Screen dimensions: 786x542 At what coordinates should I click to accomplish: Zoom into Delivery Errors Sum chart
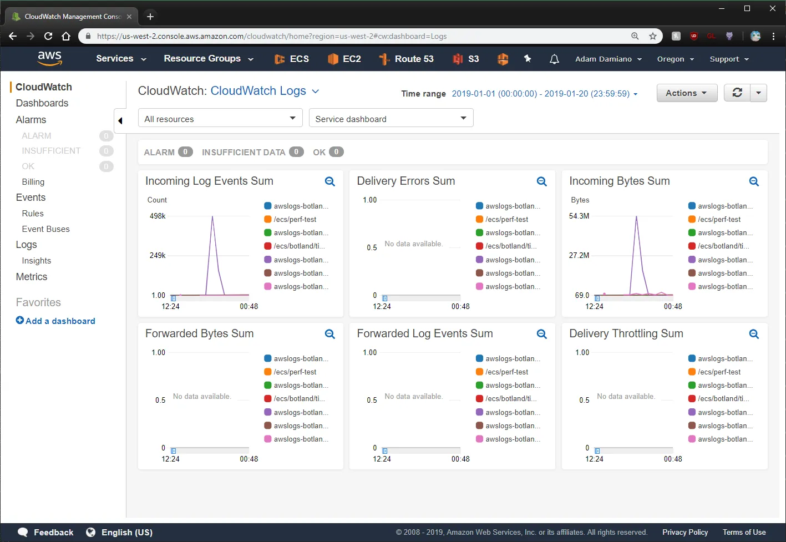click(542, 181)
